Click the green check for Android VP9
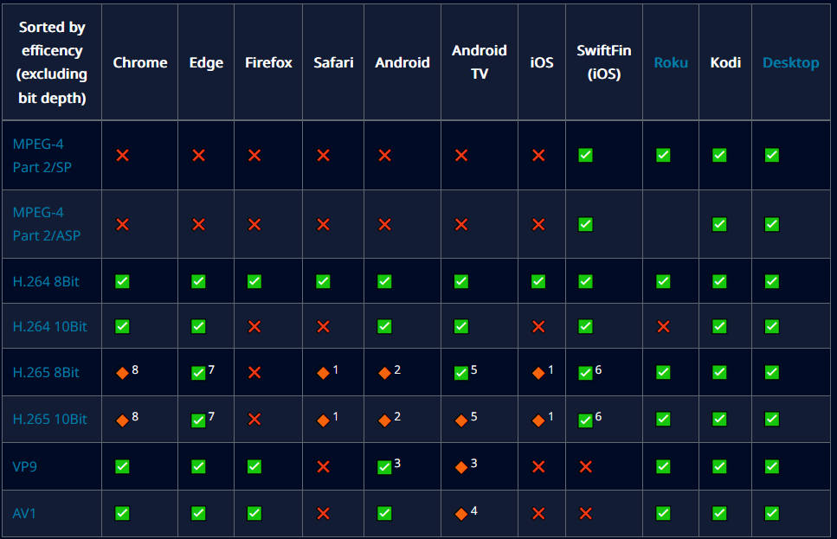The width and height of the screenshot is (837, 539). 384,466
